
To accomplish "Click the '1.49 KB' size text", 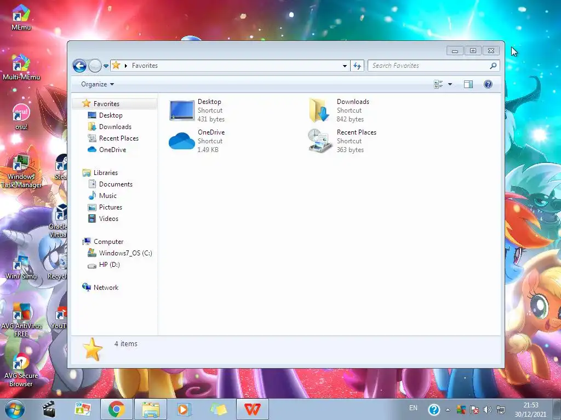I will point(208,150).
